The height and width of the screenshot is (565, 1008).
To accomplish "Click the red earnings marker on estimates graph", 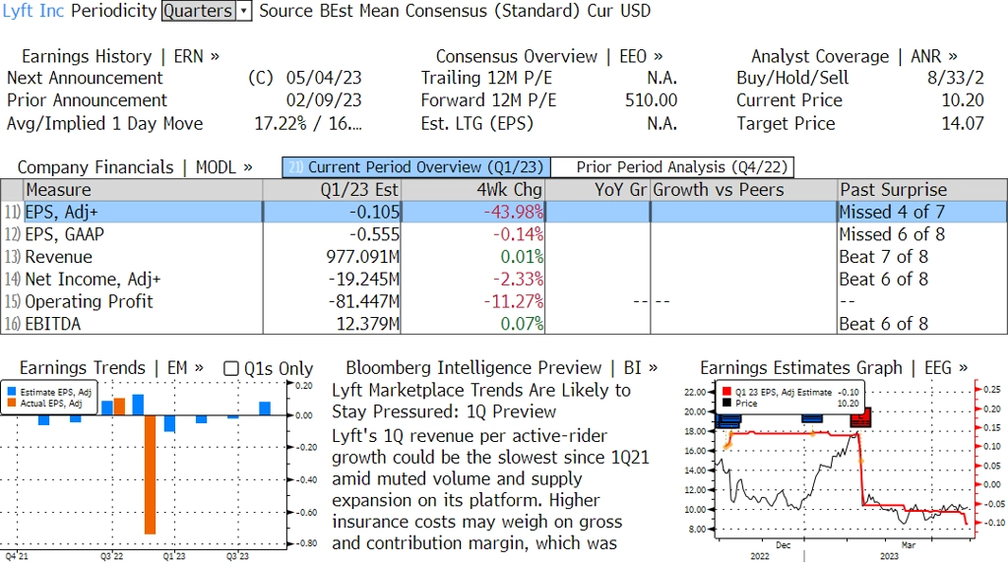I will pyautogui.click(x=860, y=417).
